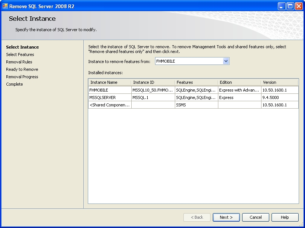Viewport: 305px width, 228px height.
Task: Open the Help button
Action: click(x=285, y=217)
